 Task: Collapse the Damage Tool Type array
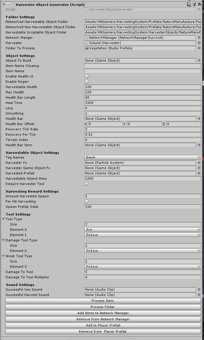coord(4,240)
